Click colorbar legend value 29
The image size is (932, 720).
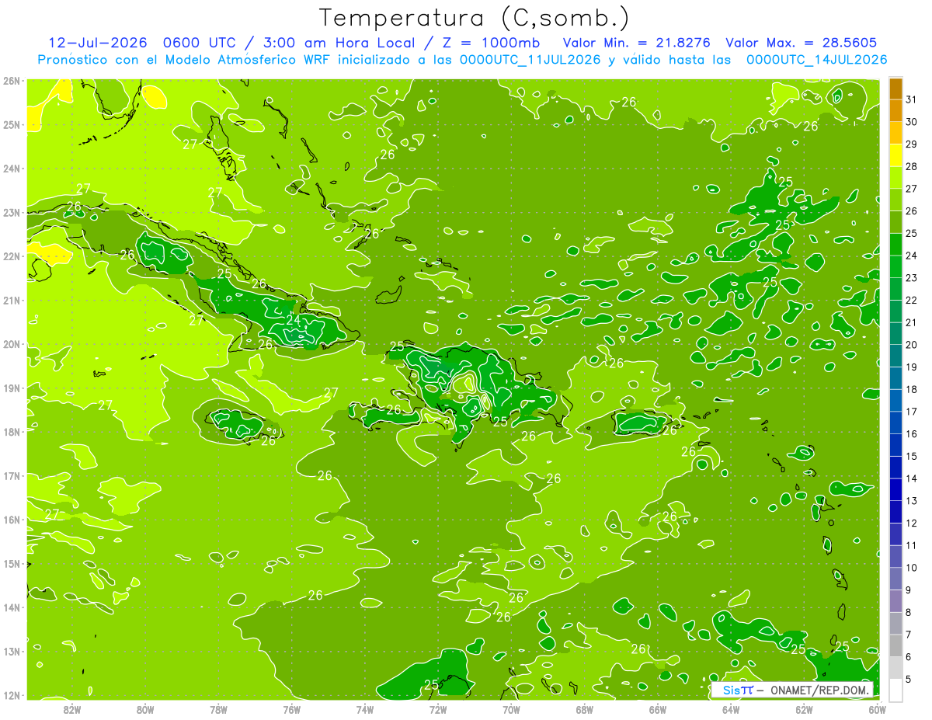coord(911,144)
